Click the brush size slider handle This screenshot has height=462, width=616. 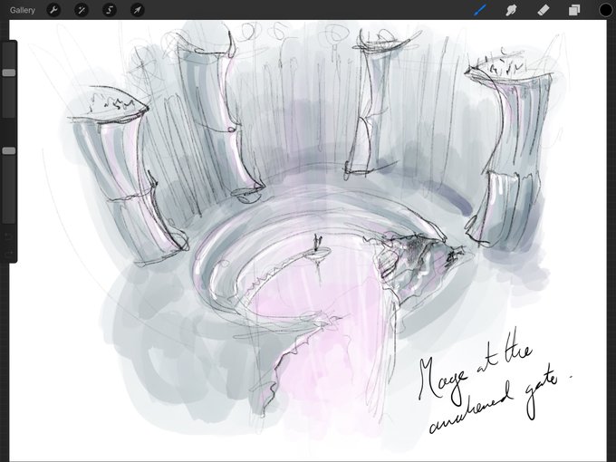(9, 72)
